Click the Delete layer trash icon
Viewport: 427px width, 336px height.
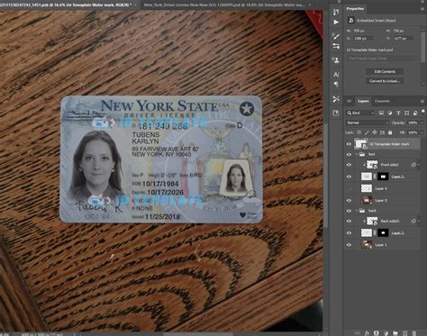point(414,333)
